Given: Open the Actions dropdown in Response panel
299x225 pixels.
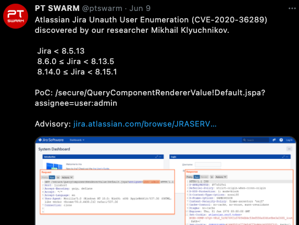Looking at the screenshot, I should (x=221, y=177).
